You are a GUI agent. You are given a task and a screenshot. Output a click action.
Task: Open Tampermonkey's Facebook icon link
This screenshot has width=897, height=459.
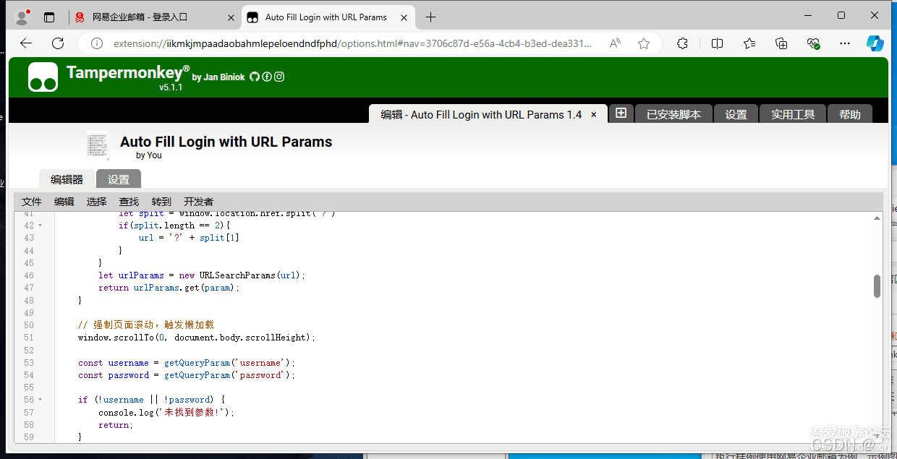point(266,77)
